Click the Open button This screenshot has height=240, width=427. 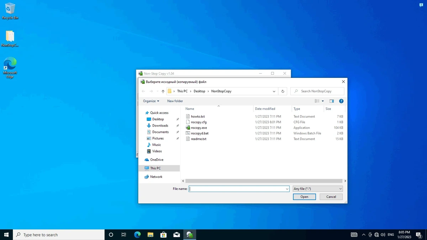coord(304,197)
